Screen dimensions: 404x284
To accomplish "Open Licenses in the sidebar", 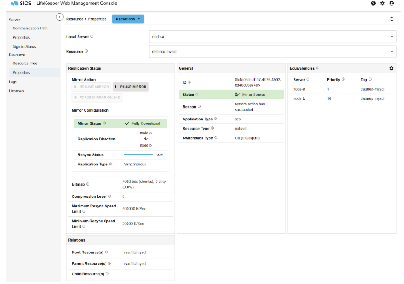I will (16, 91).
